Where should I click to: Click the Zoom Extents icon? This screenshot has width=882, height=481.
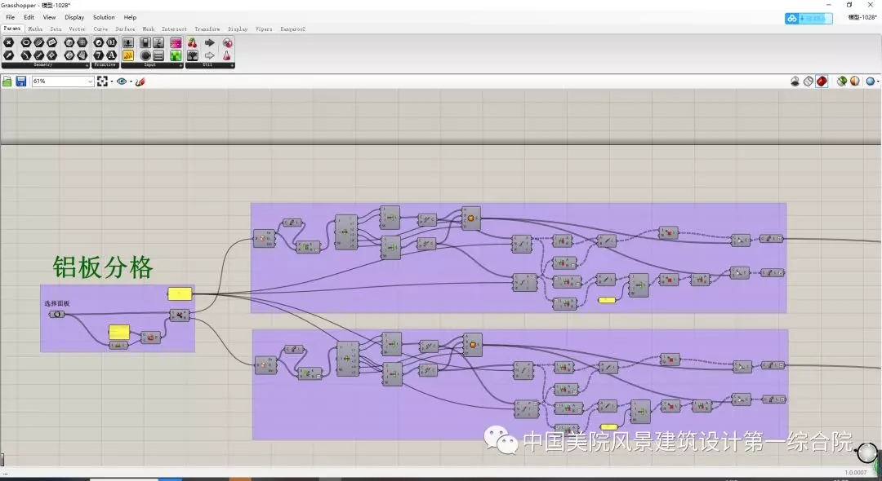102,82
